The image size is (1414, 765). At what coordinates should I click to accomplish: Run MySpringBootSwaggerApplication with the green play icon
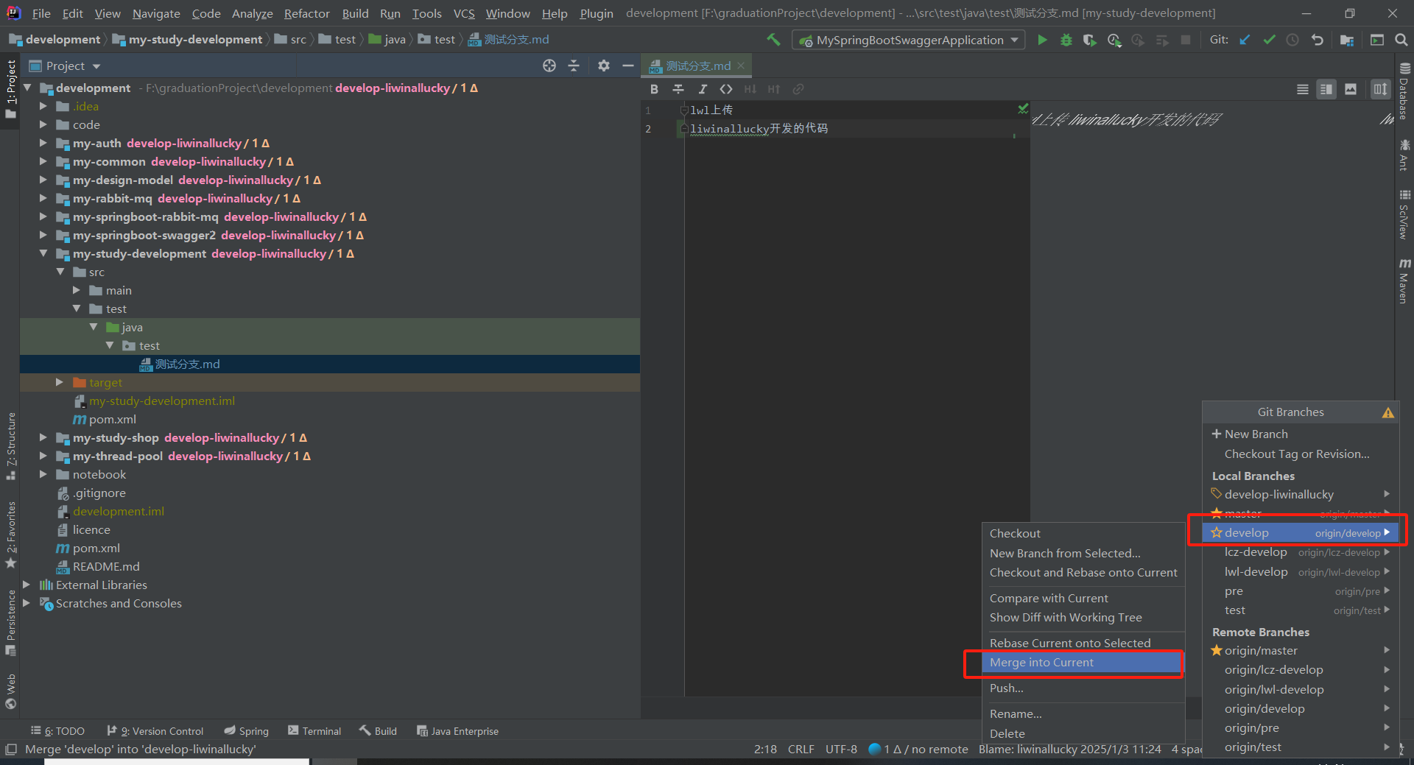pos(1042,40)
